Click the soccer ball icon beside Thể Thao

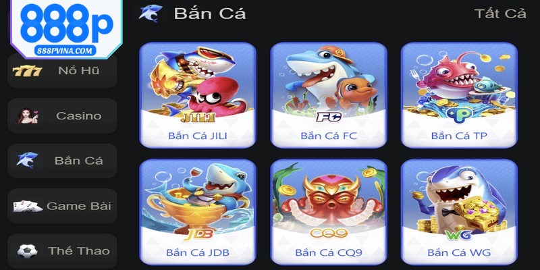click(27, 251)
